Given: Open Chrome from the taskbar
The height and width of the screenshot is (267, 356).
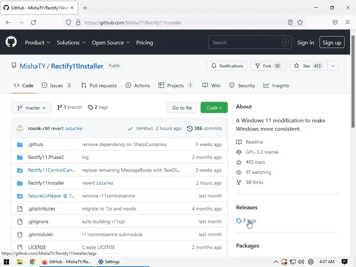Looking at the screenshot, I should point(32,262).
